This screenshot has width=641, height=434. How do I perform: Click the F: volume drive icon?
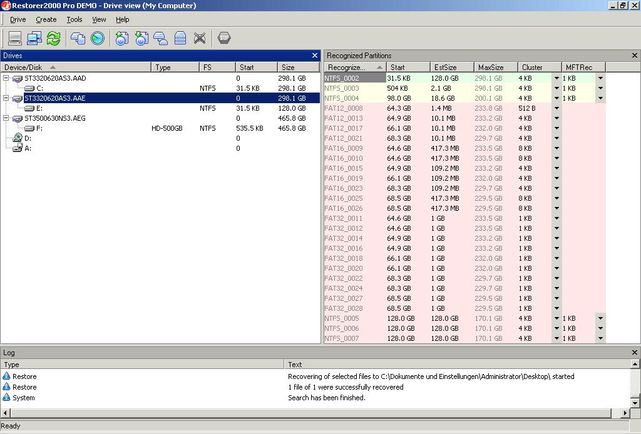(x=29, y=128)
